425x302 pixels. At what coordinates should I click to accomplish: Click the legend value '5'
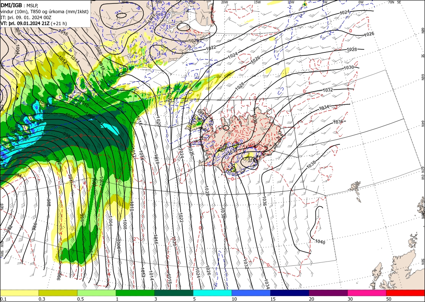(x=195, y=299)
